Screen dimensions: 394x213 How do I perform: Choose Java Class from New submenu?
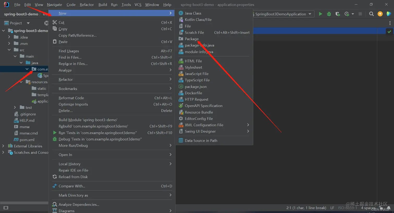(x=193, y=13)
